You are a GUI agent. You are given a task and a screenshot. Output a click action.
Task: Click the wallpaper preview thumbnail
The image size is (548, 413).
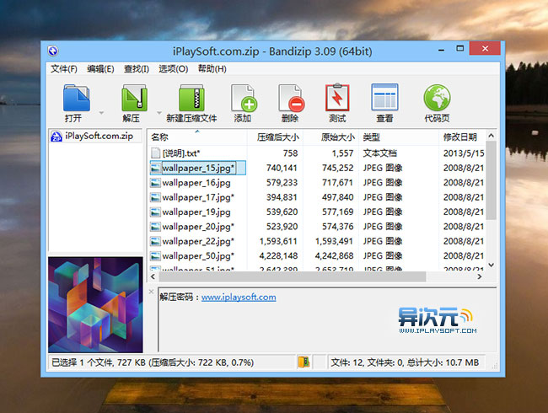tap(95, 304)
